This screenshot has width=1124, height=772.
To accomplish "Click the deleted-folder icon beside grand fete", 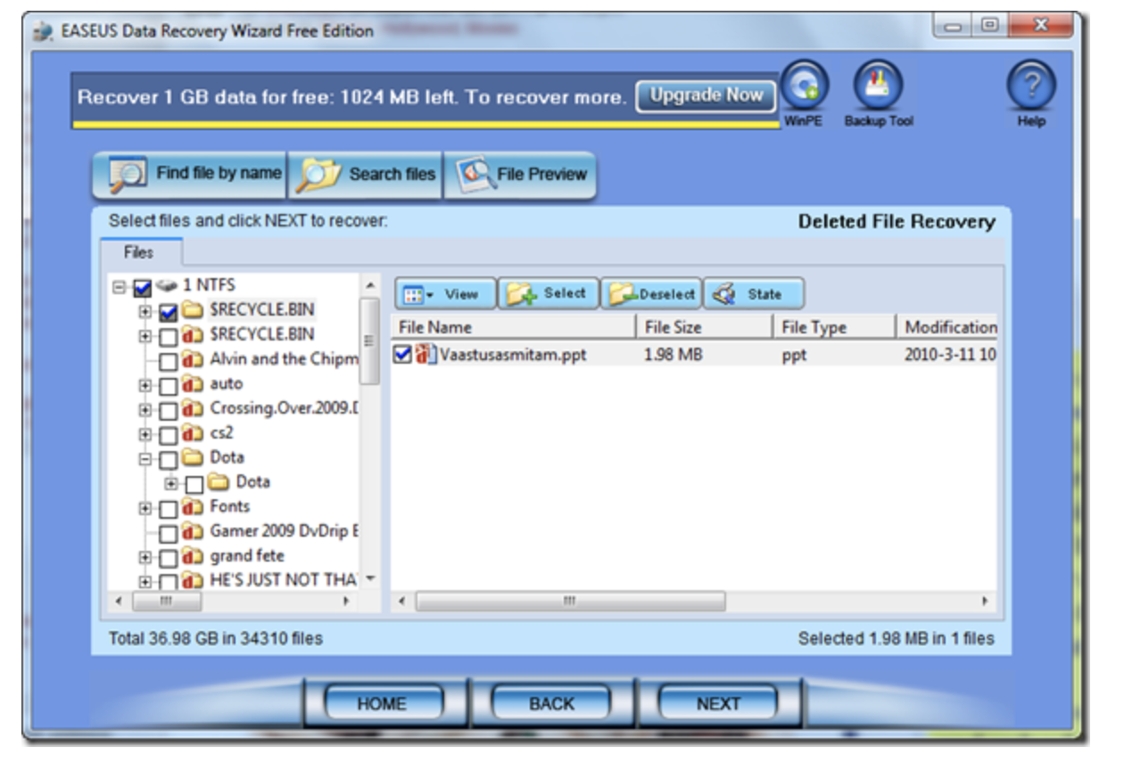I will click(193, 557).
